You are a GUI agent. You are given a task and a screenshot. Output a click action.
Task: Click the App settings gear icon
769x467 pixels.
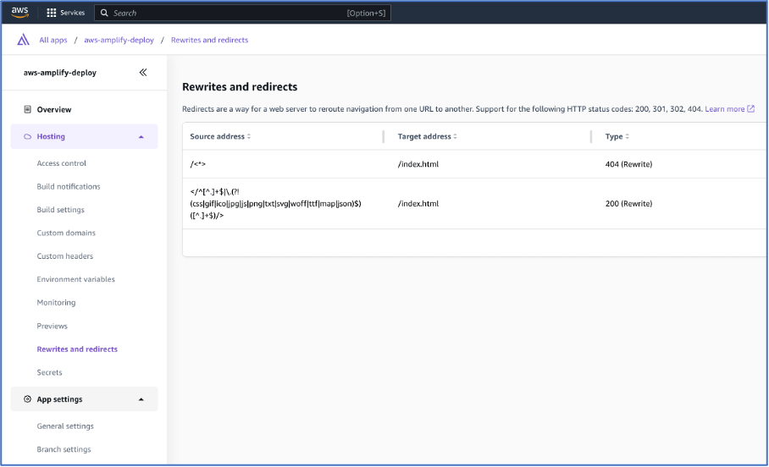(x=27, y=398)
